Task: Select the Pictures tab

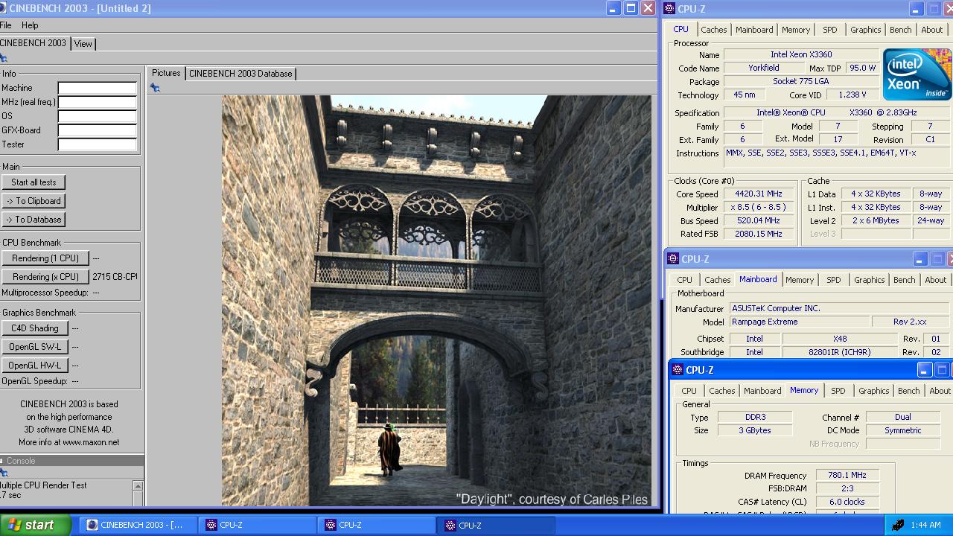Action: (166, 73)
